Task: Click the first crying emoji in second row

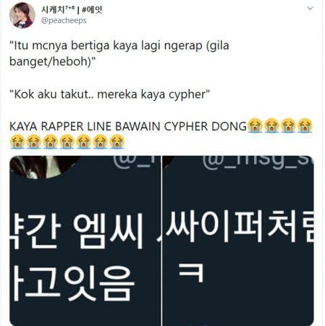Action: tap(17, 142)
